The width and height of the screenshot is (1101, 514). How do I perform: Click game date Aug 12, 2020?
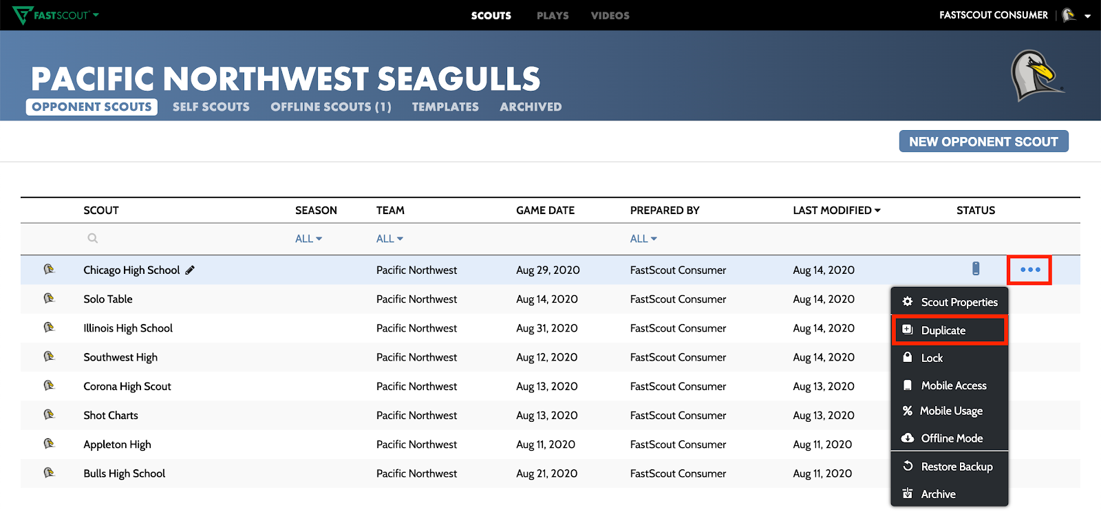(x=547, y=357)
